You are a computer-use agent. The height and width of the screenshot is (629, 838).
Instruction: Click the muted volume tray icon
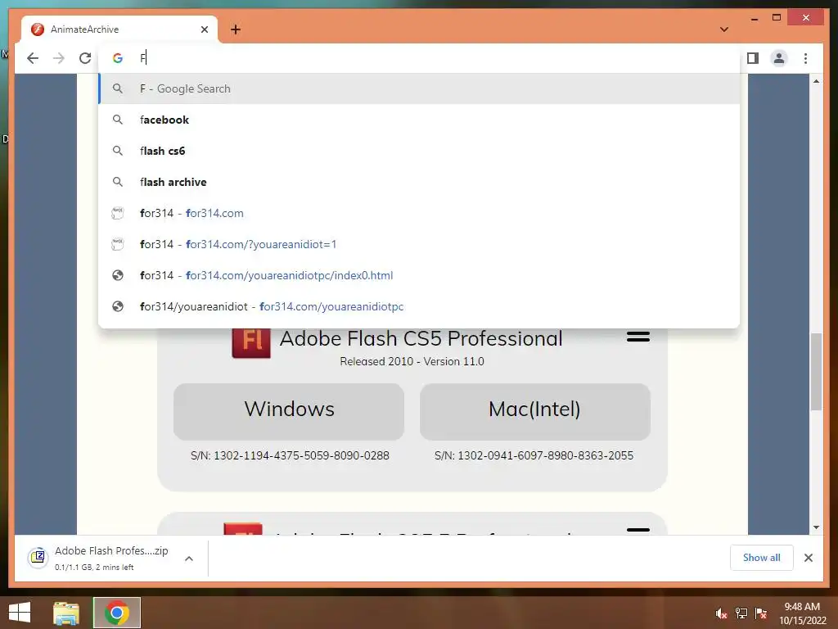click(x=721, y=613)
